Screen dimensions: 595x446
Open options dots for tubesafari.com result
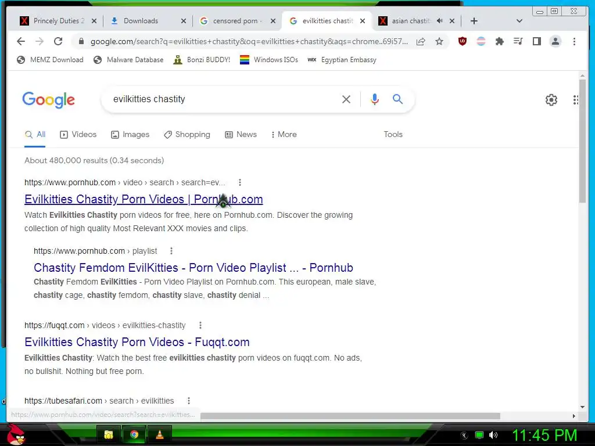pos(189,401)
